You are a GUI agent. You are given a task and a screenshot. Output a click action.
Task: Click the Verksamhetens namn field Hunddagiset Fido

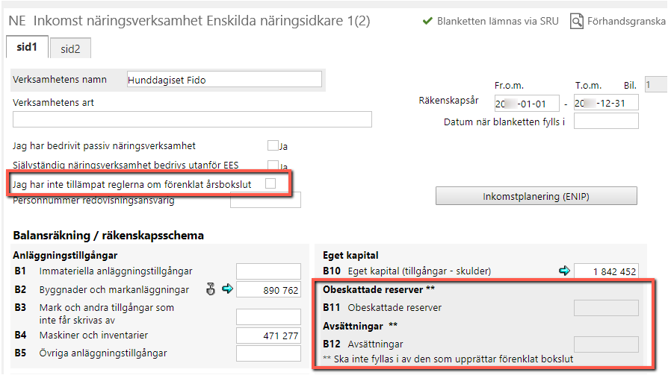[x=224, y=80]
